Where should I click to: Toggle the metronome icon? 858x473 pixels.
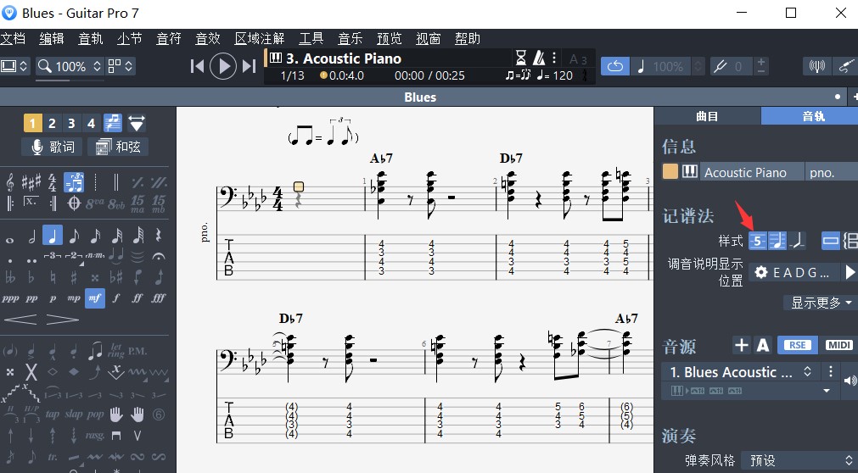[x=539, y=58]
